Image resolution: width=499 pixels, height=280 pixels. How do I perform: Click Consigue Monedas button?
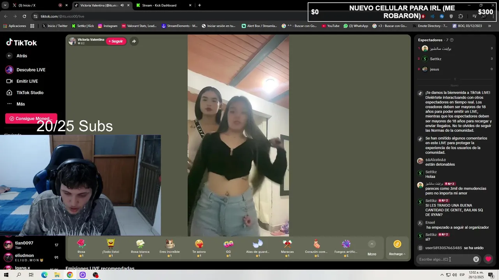[31, 119]
